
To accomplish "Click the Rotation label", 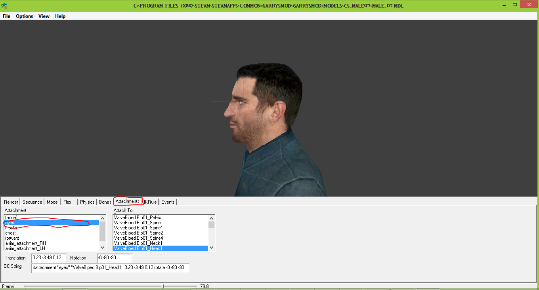I will coord(78,258).
